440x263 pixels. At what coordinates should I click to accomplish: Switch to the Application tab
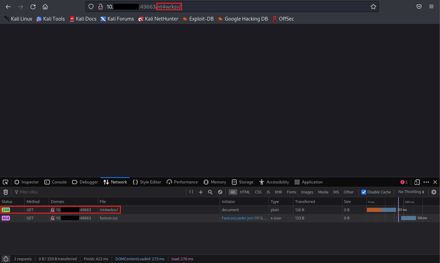click(308, 182)
